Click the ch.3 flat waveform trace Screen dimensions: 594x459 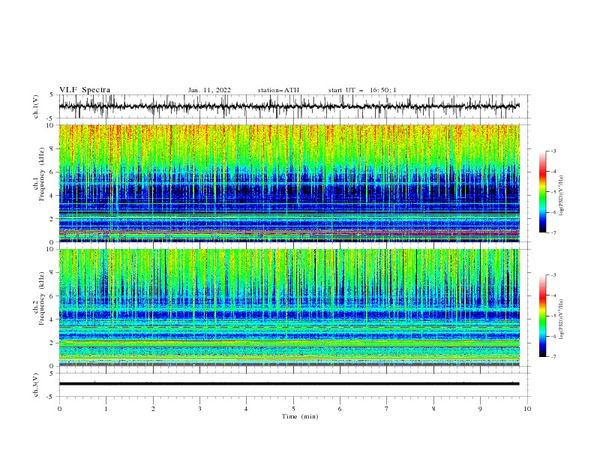pos(289,384)
